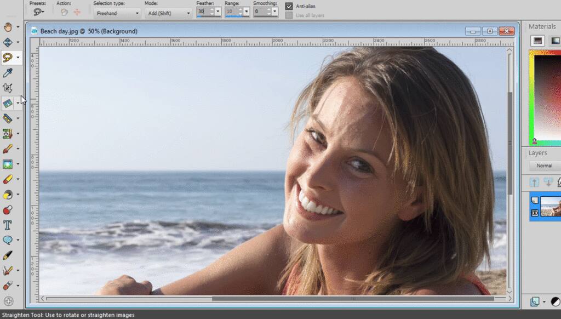Select the Straighten tool
The image size is (561, 319).
tap(8, 103)
